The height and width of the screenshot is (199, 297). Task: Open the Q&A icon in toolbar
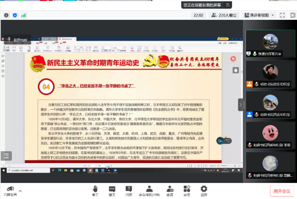(x=129, y=190)
